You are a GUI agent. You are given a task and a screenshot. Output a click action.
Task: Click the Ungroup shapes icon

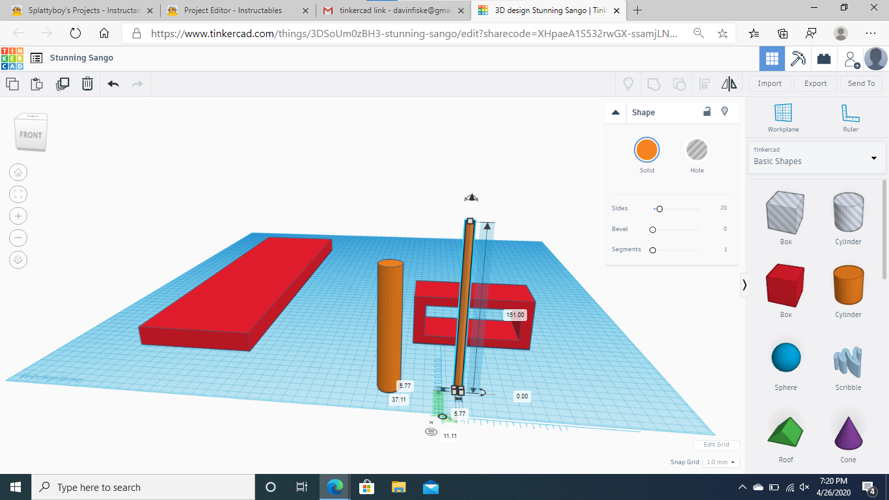[679, 83]
